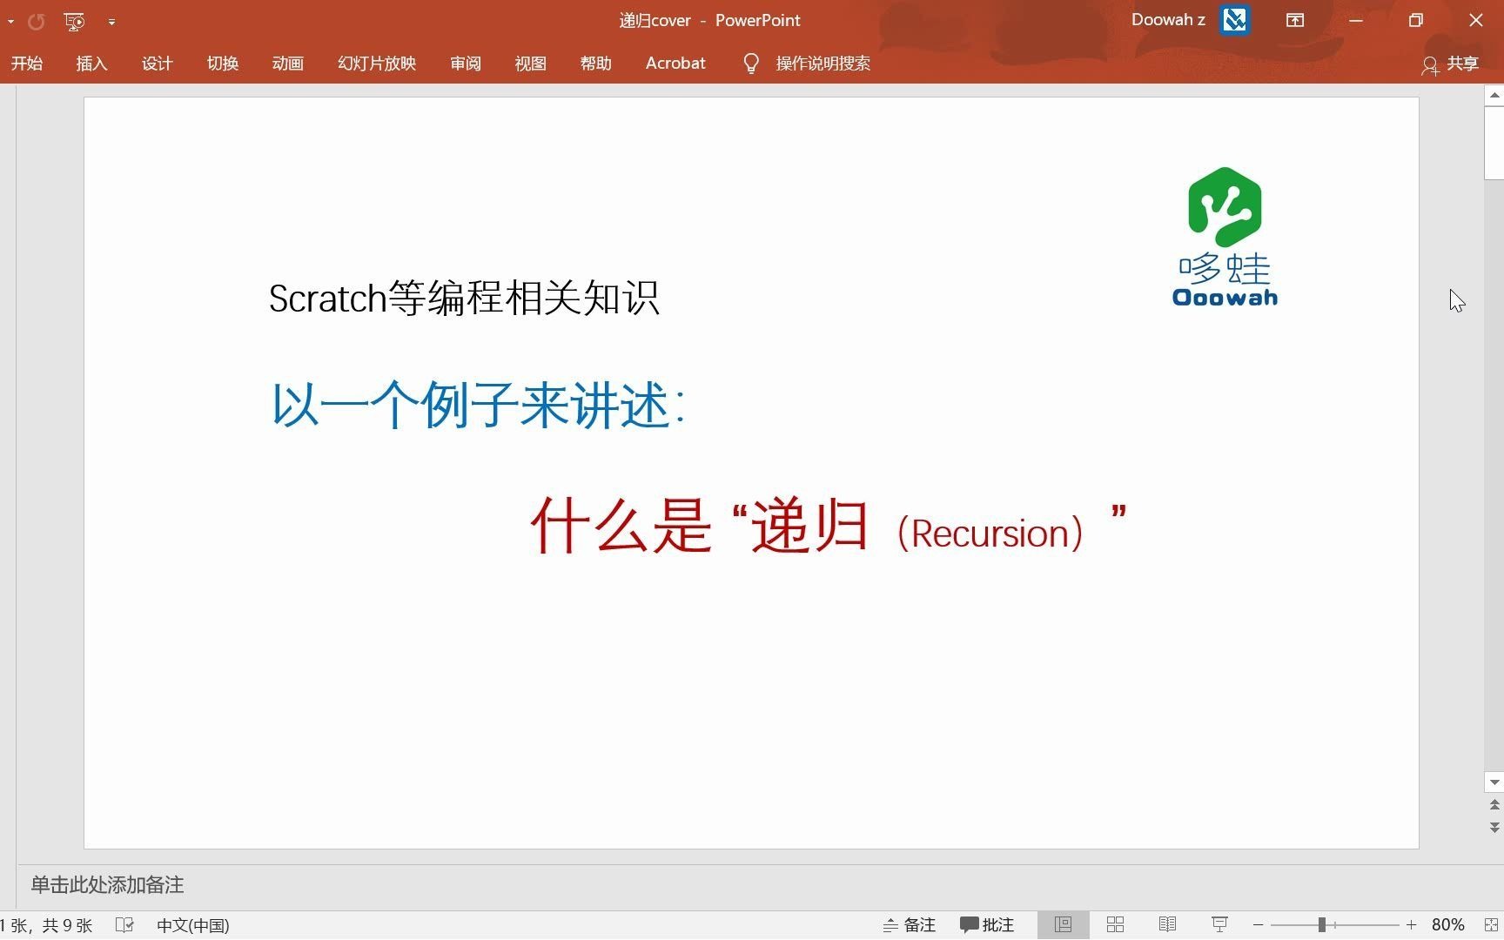Screen dimensions: 1504x940
Task: Switch to Slide Sorter view icon
Action: tap(1115, 925)
